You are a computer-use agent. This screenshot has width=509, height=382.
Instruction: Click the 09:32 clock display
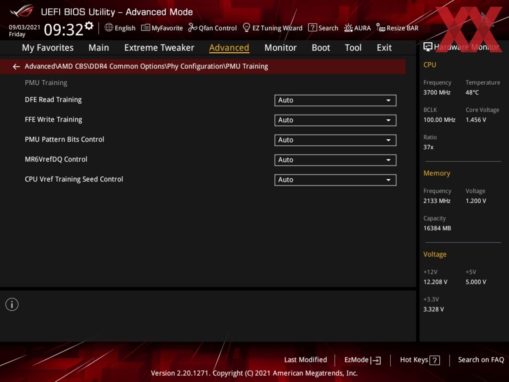63,30
